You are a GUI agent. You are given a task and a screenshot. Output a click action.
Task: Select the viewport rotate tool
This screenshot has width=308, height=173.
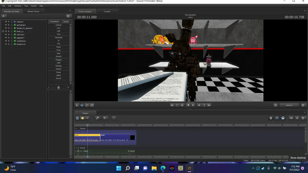[x=87, y=105]
